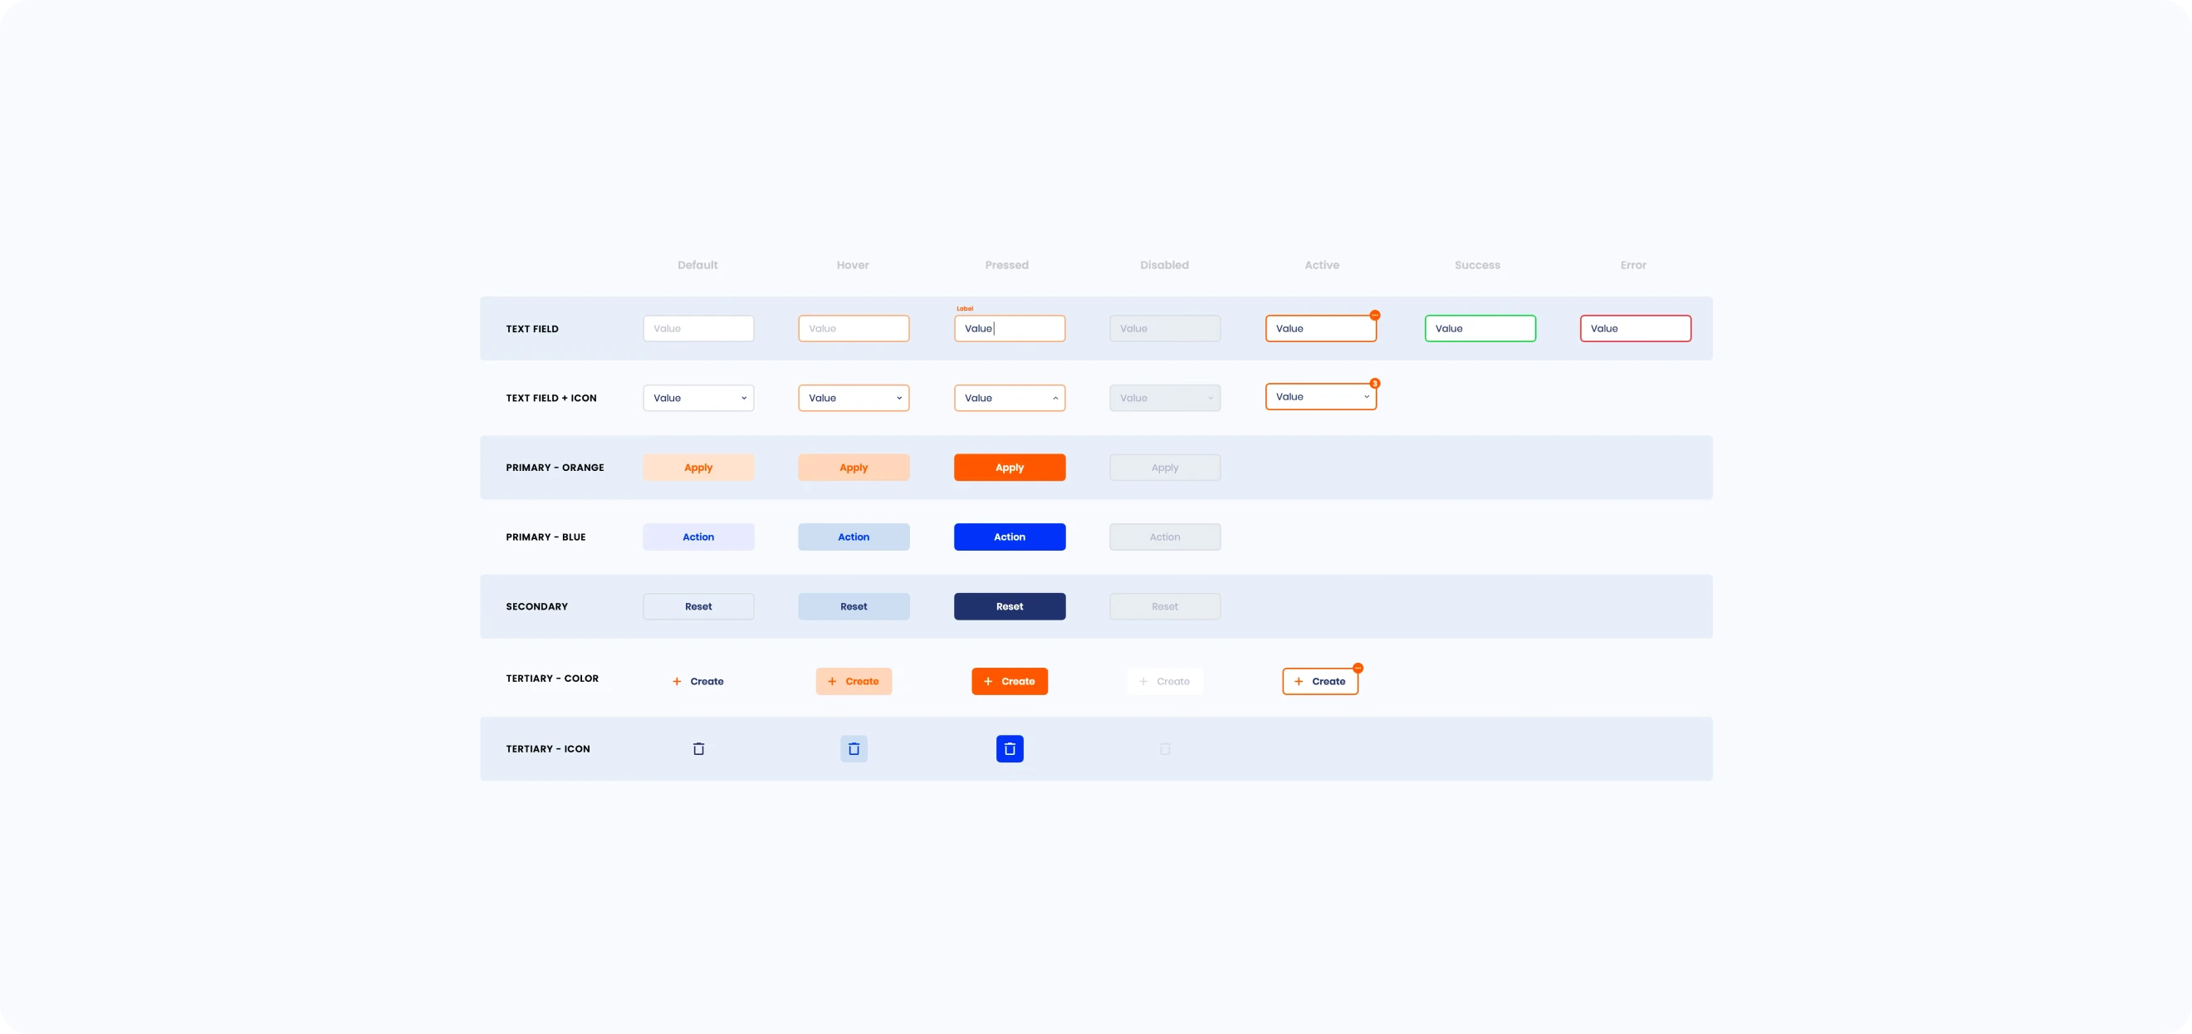The image size is (2192, 1034).
Task: Click the dark navy Reset button
Action: 1009,607
